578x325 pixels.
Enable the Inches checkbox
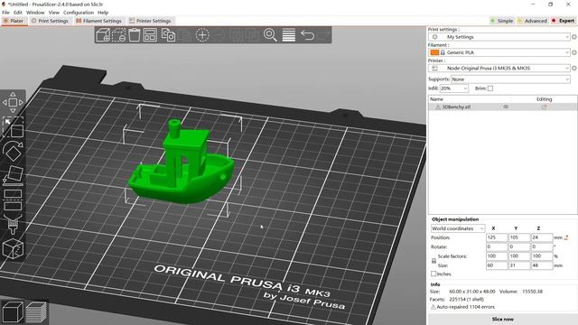(x=433, y=274)
